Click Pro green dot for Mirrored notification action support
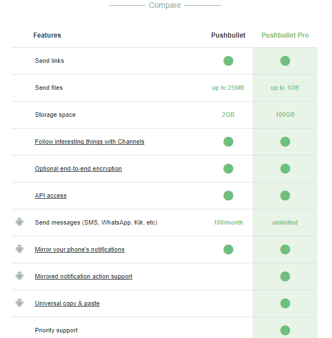The width and height of the screenshot is (332, 338). [x=285, y=276]
